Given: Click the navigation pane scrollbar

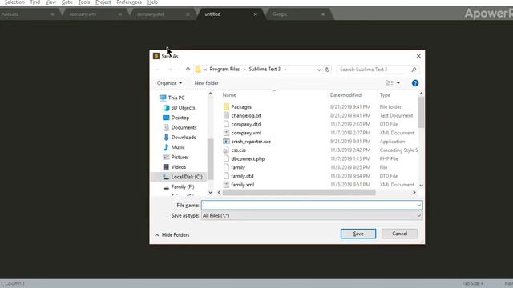Looking at the screenshot, I should coord(210,159).
